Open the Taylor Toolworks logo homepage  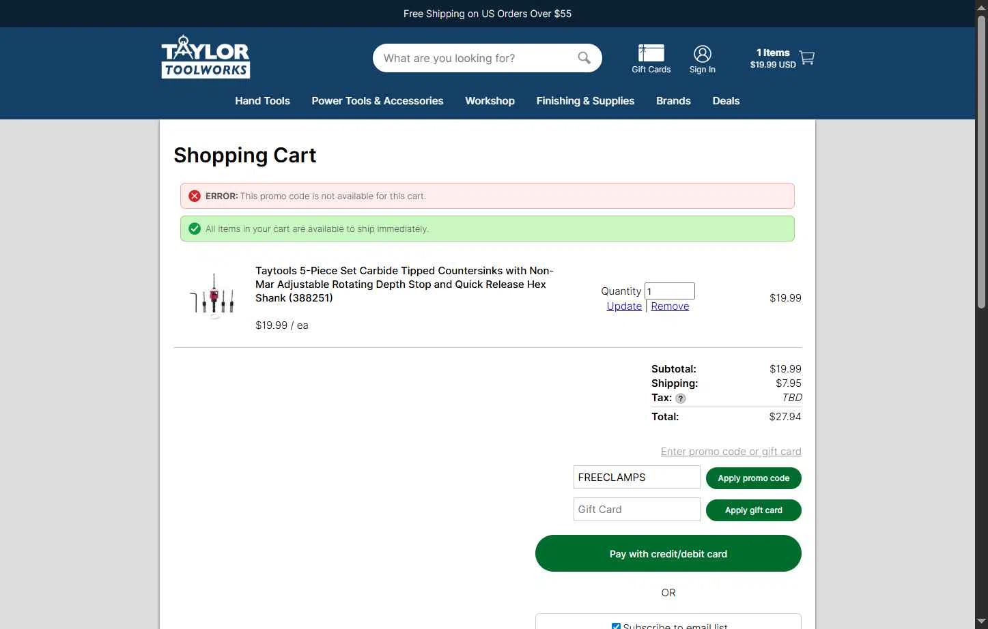pos(206,57)
